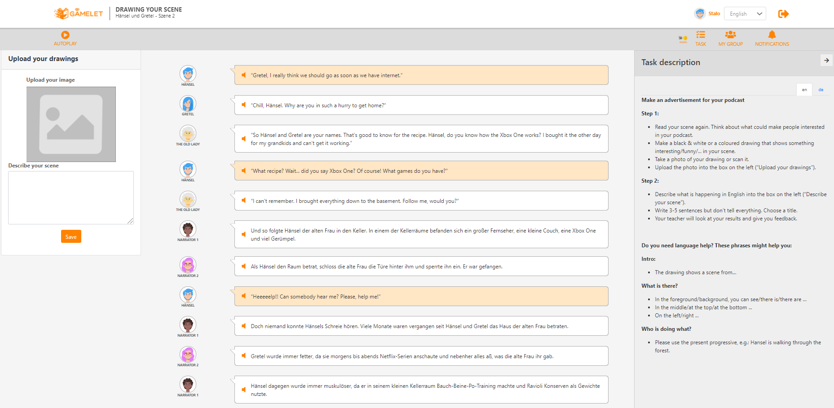Switch task description to 'de' tab

tap(821, 90)
